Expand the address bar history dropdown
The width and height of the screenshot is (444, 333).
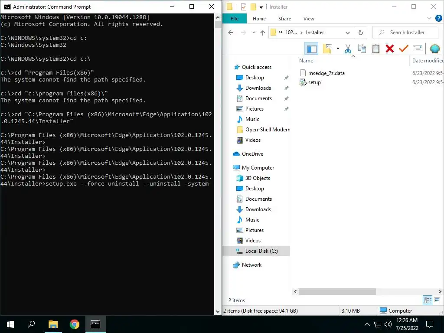tap(348, 33)
